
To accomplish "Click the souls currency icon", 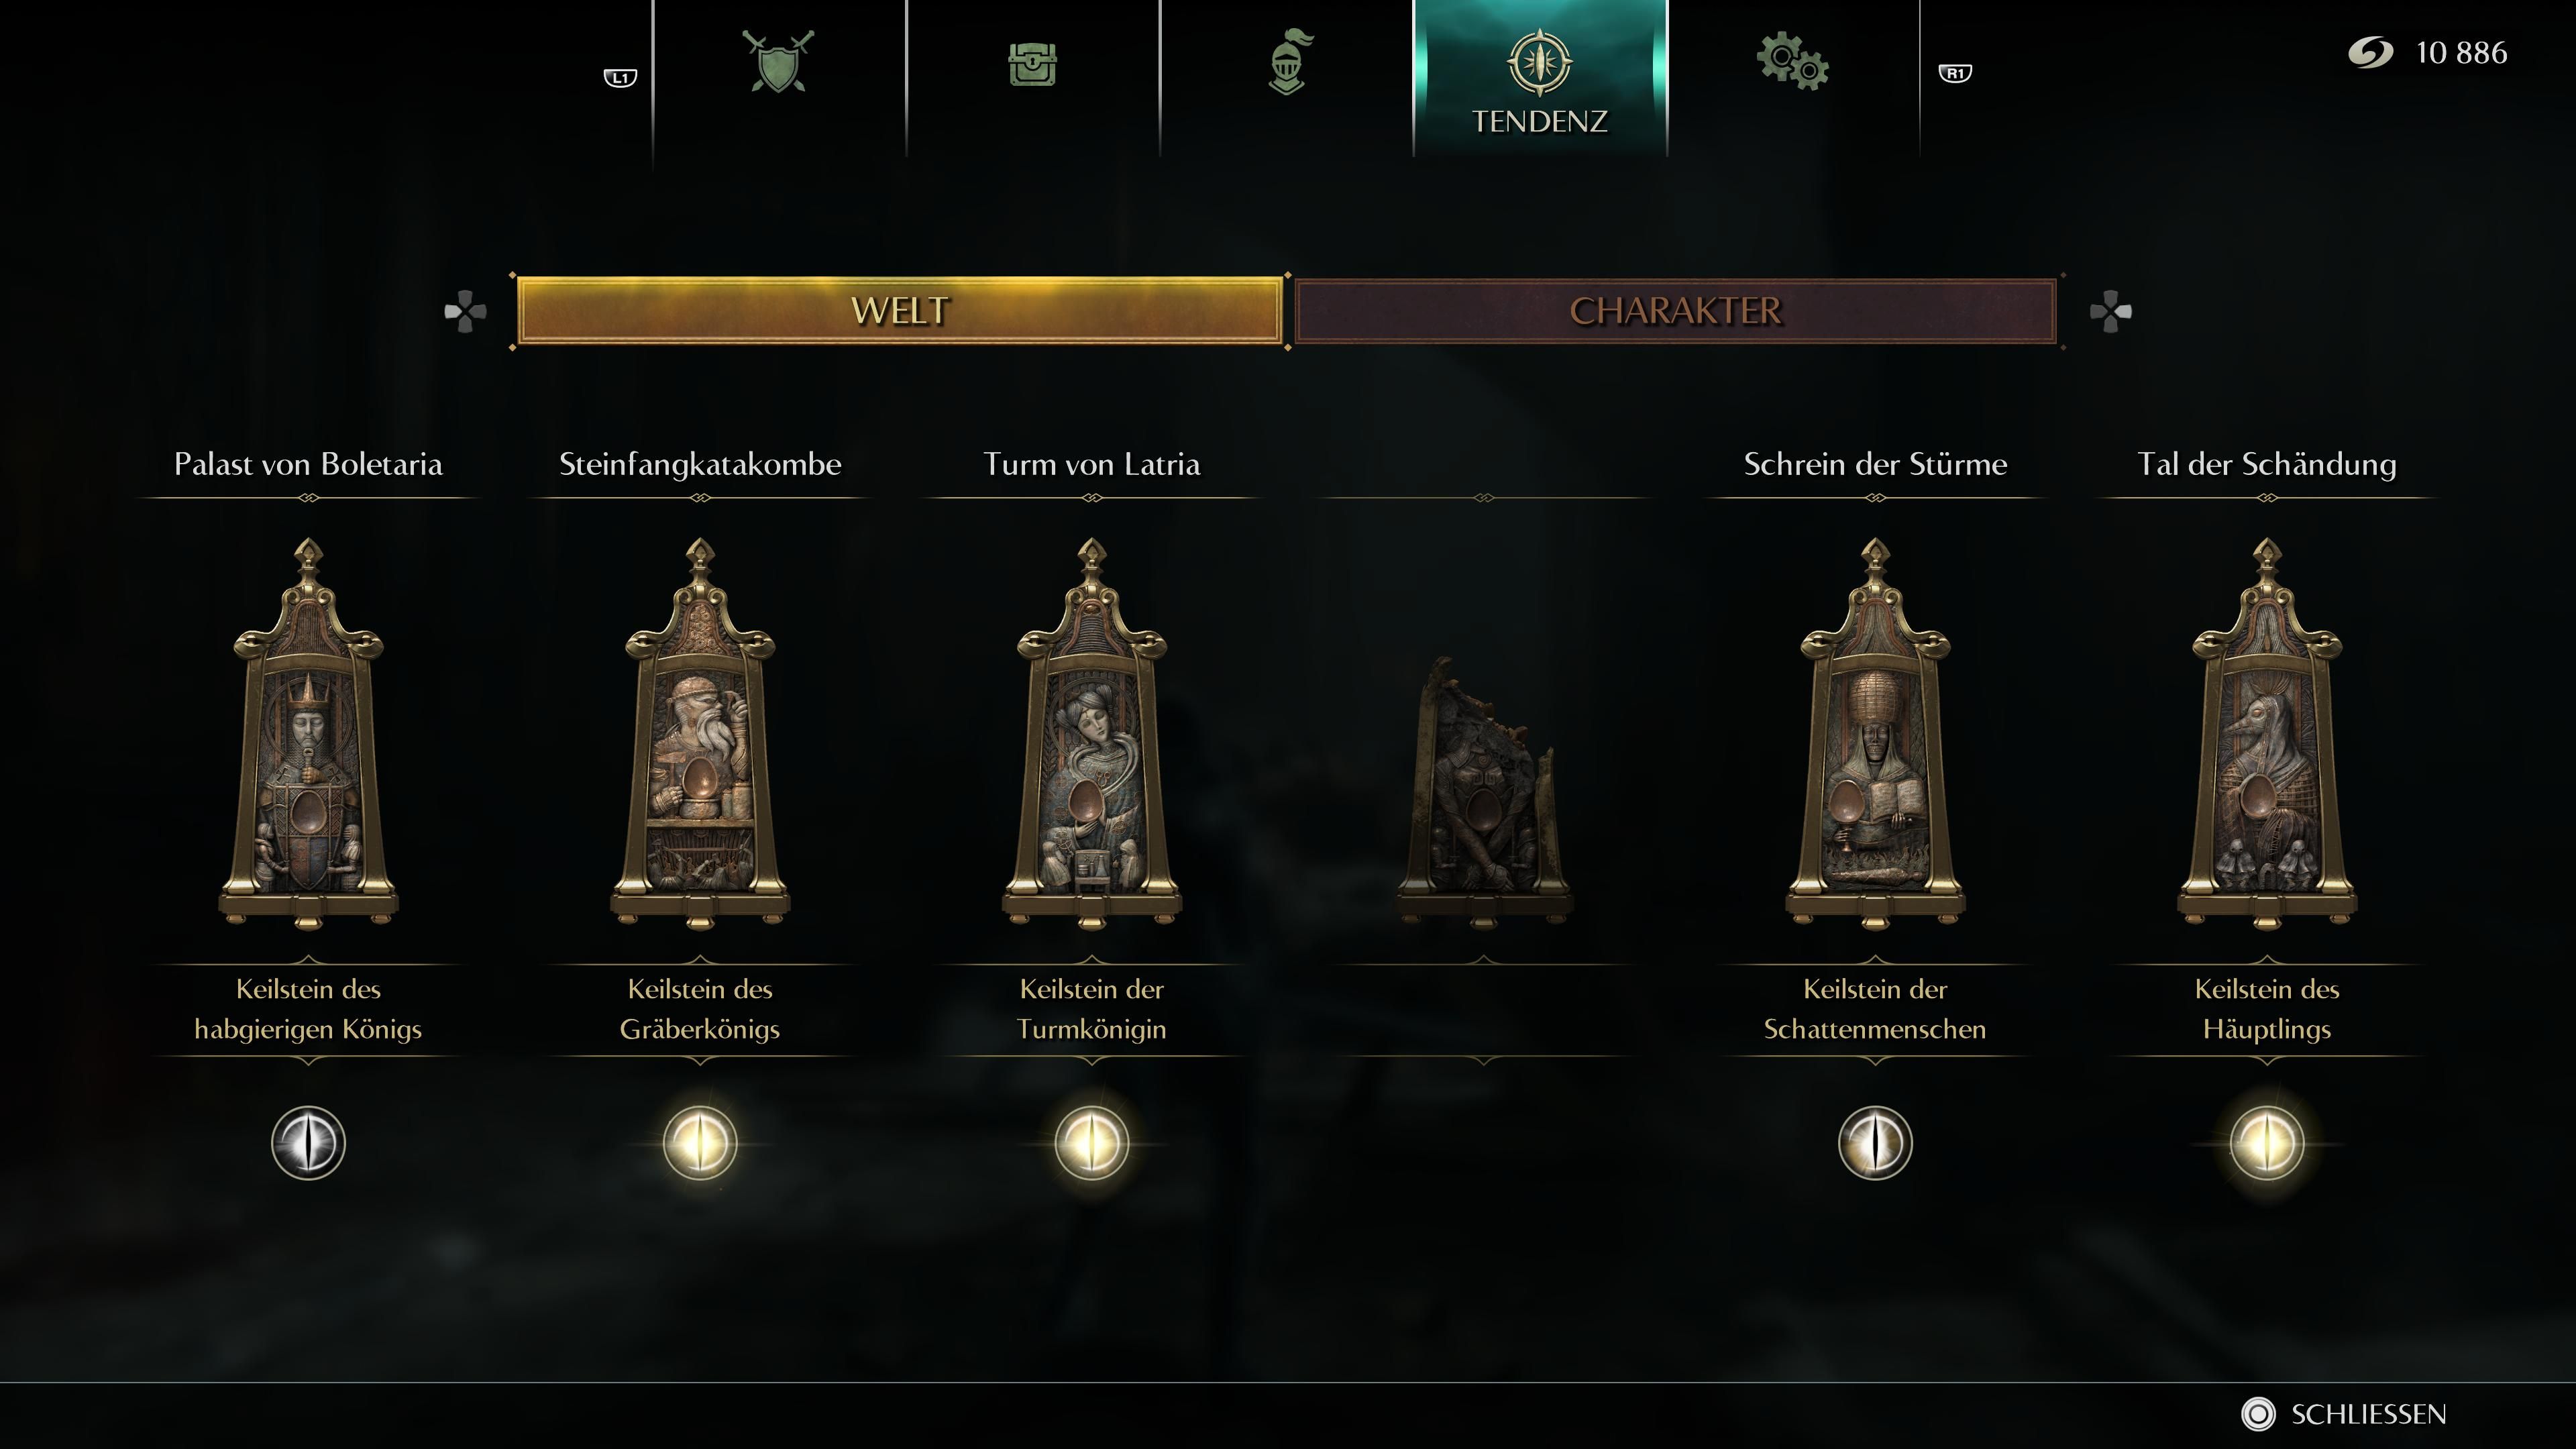I will pyautogui.click(x=2370, y=52).
